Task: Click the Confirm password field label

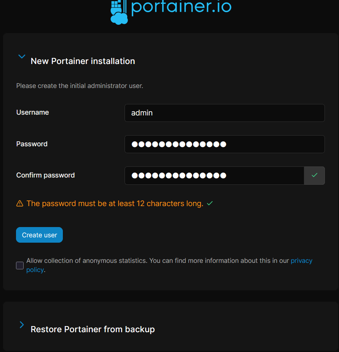Action: (45, 175)
